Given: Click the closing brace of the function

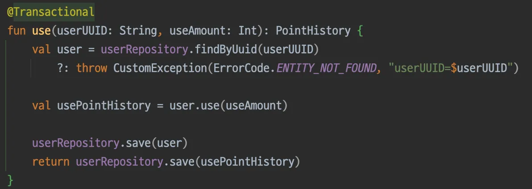Looking at the screenshot, I should click(11, 181).
